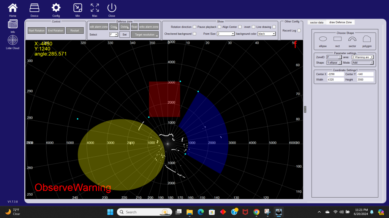
Task: Expand the background color dropdown
Action: click(267, 34)
